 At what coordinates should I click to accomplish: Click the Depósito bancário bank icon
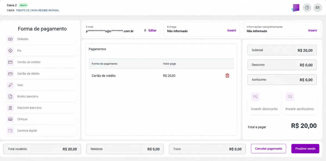(10, 108)
